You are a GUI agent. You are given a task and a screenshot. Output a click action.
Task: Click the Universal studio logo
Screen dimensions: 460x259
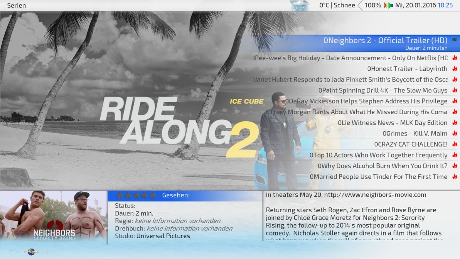[31, 252]
